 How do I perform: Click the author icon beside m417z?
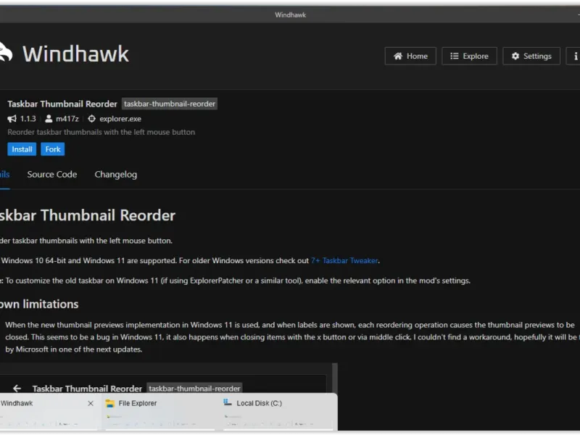coord(49,119)
